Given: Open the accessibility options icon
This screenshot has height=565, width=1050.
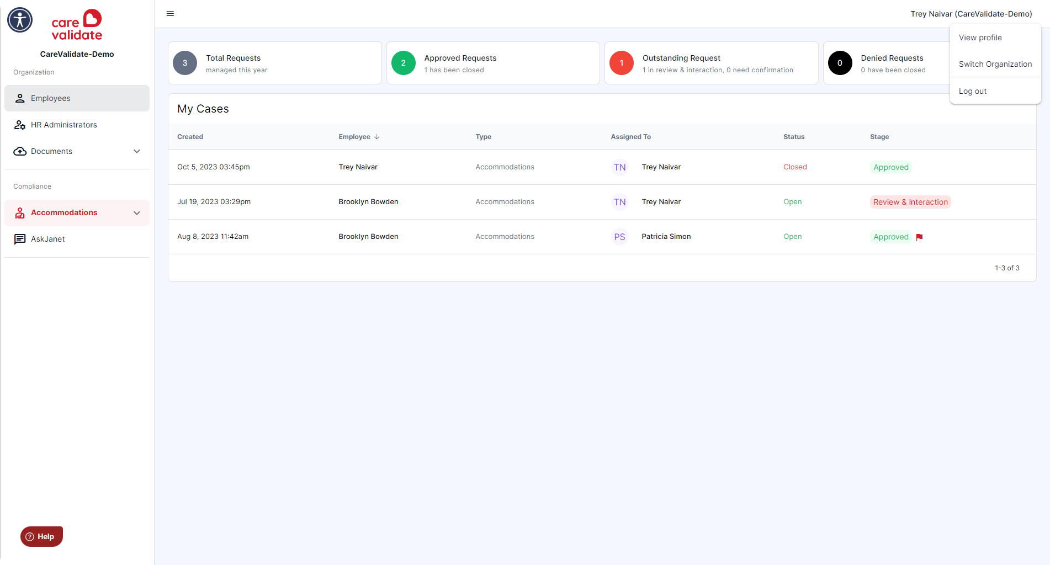Looking at the screenshot, I should pyautogui.click(x=20, y=20).
